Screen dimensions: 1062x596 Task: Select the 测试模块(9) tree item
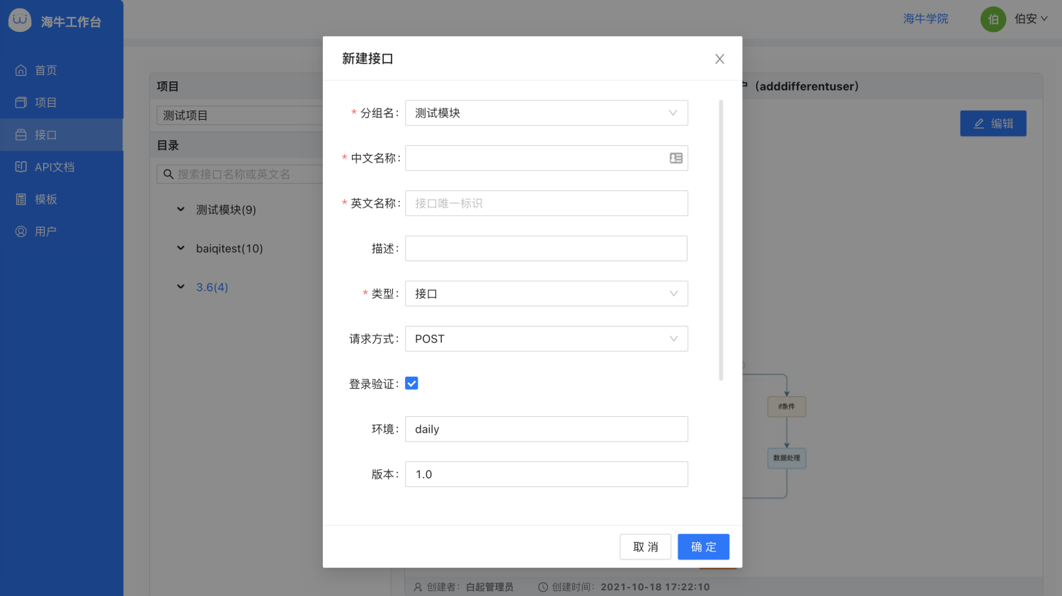click(x=226, y=210)
